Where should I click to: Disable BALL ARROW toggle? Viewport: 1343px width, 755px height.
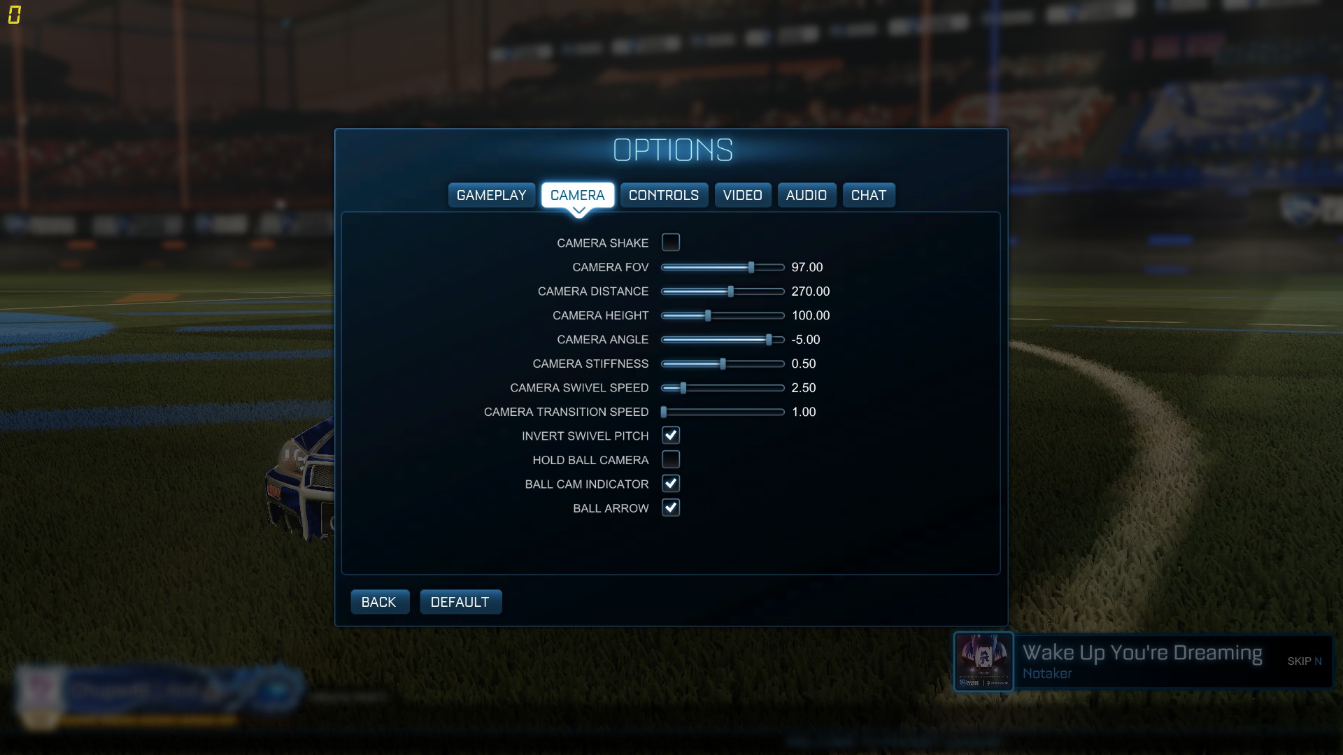pos(671,508)
